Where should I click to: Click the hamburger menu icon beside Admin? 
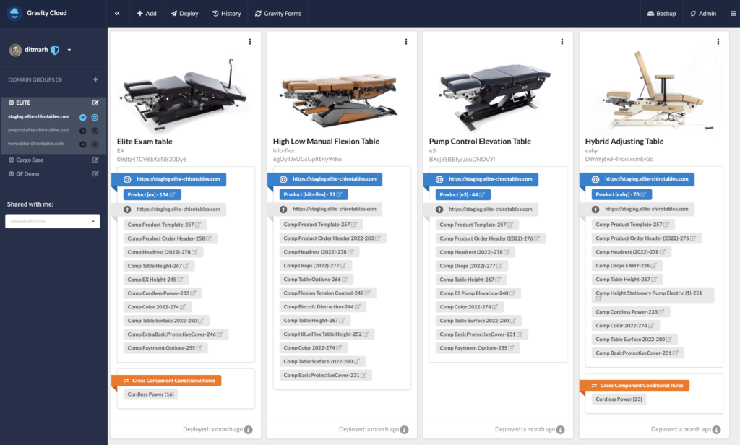pyautogui.click(x=733, y=14)
